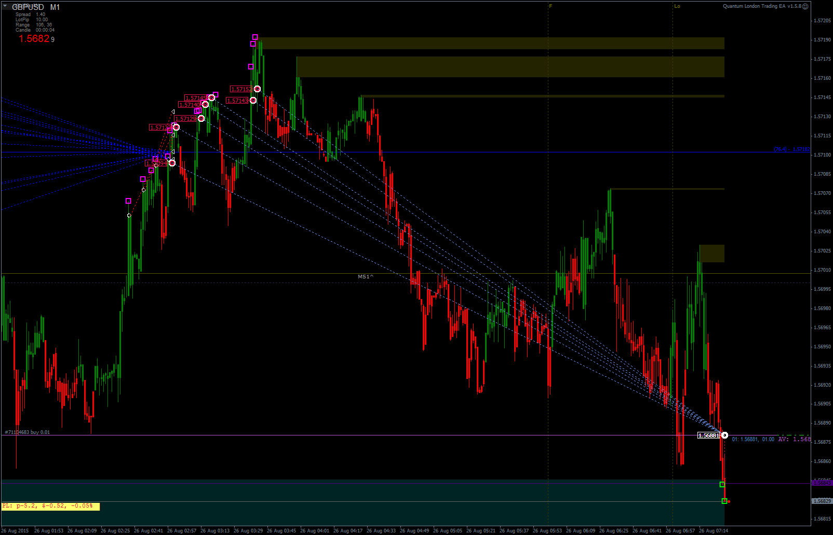Screen dimensions: 833x535
Task: Click the circle marker next to 1.57143
Action: (253, 101)
